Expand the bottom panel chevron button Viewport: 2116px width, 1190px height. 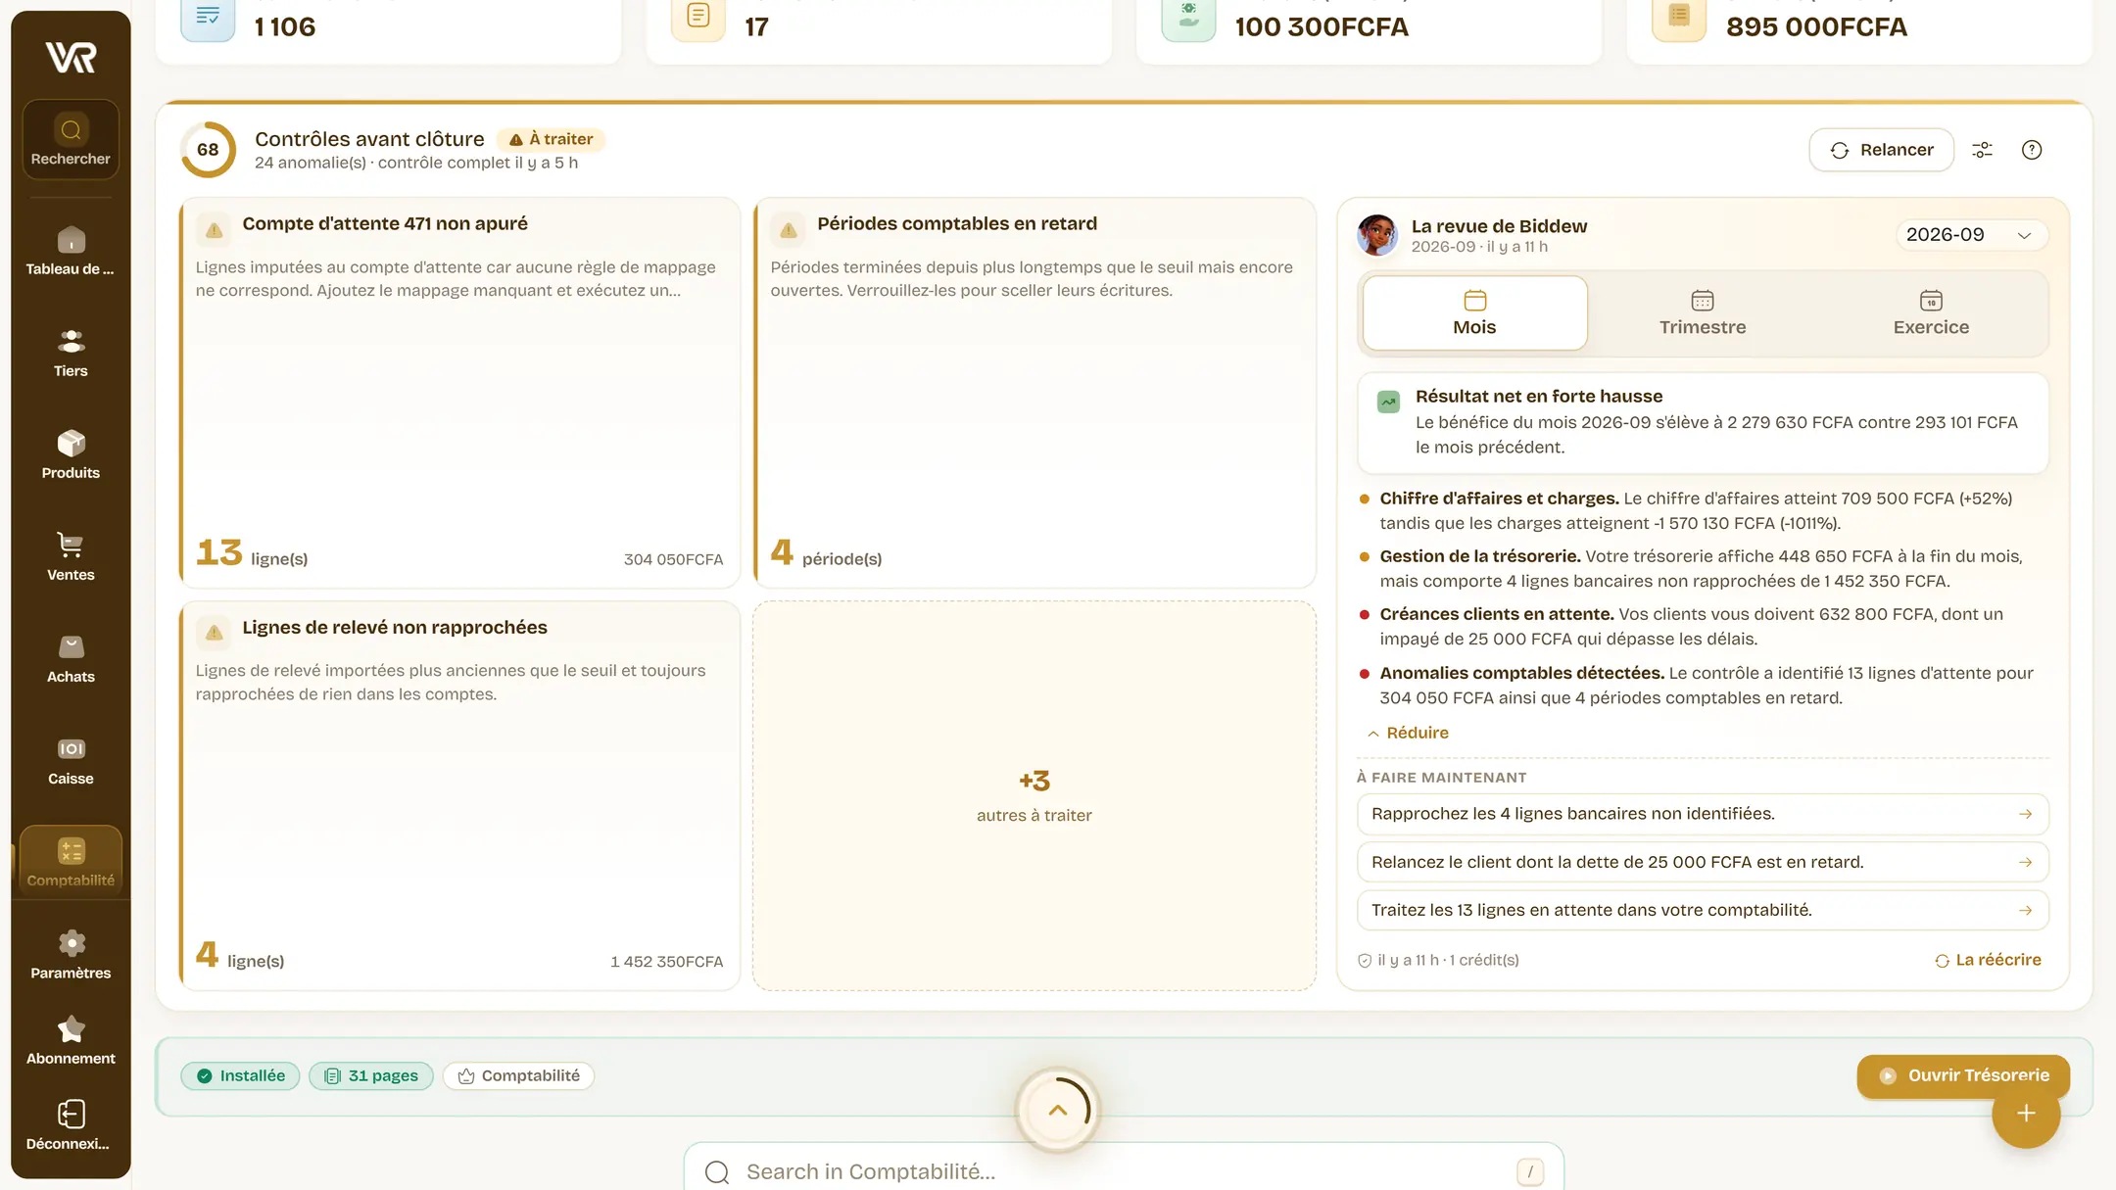pyautogui.click(x=1058, y=1110)
